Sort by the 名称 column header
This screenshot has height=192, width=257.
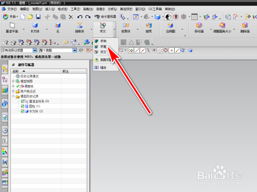click(36, 71)
